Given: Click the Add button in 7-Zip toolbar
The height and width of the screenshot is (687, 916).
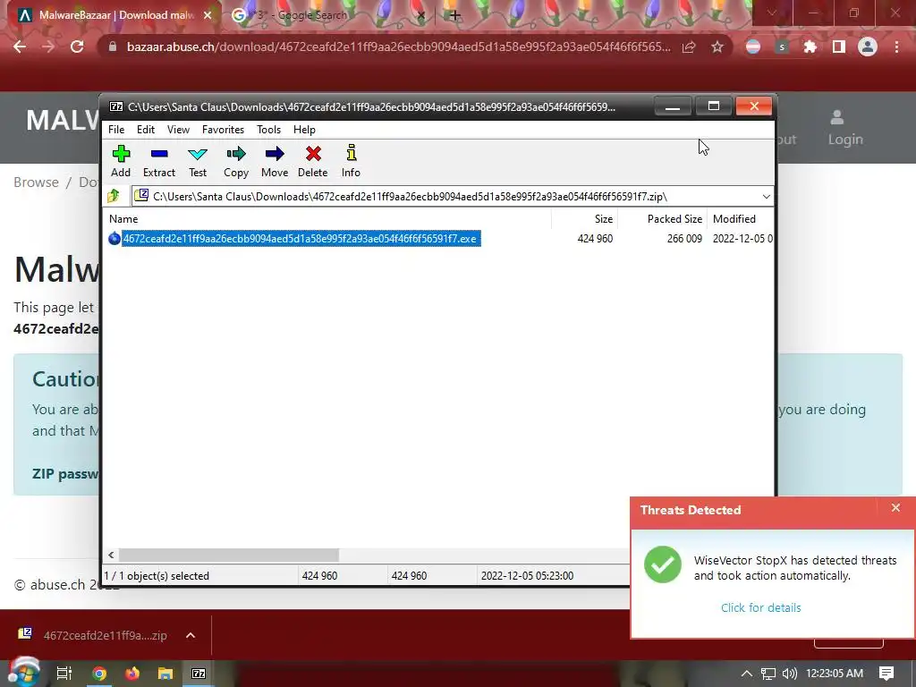Looking at the screenshot, I should point(121,161).
